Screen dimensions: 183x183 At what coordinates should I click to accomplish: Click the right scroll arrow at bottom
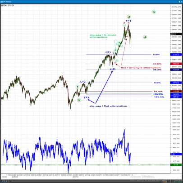click(x=6, y=181)
